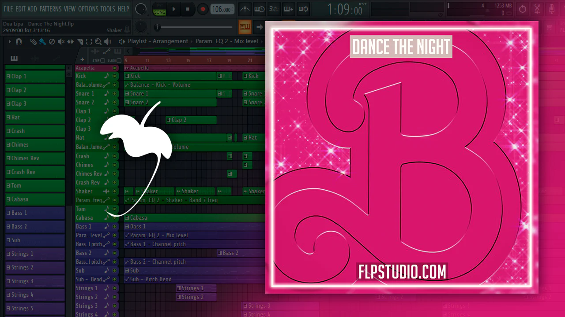565x317 pixels.
Task: Click the countdown before recording icon
Action: coord(274,9)
